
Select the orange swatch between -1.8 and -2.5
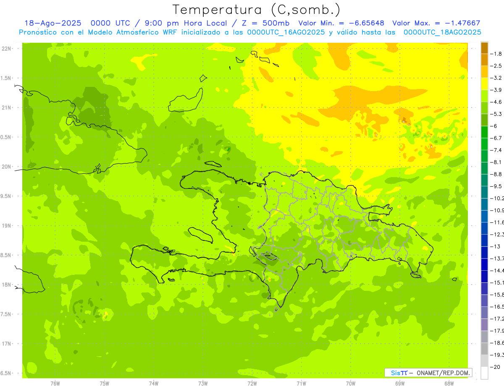coord(484,60)
